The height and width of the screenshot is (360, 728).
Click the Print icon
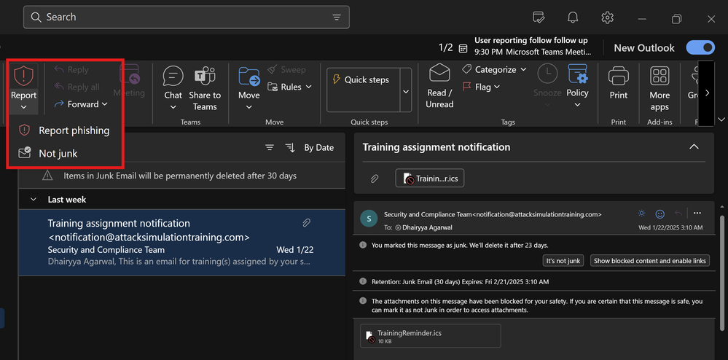coord(619,76)
